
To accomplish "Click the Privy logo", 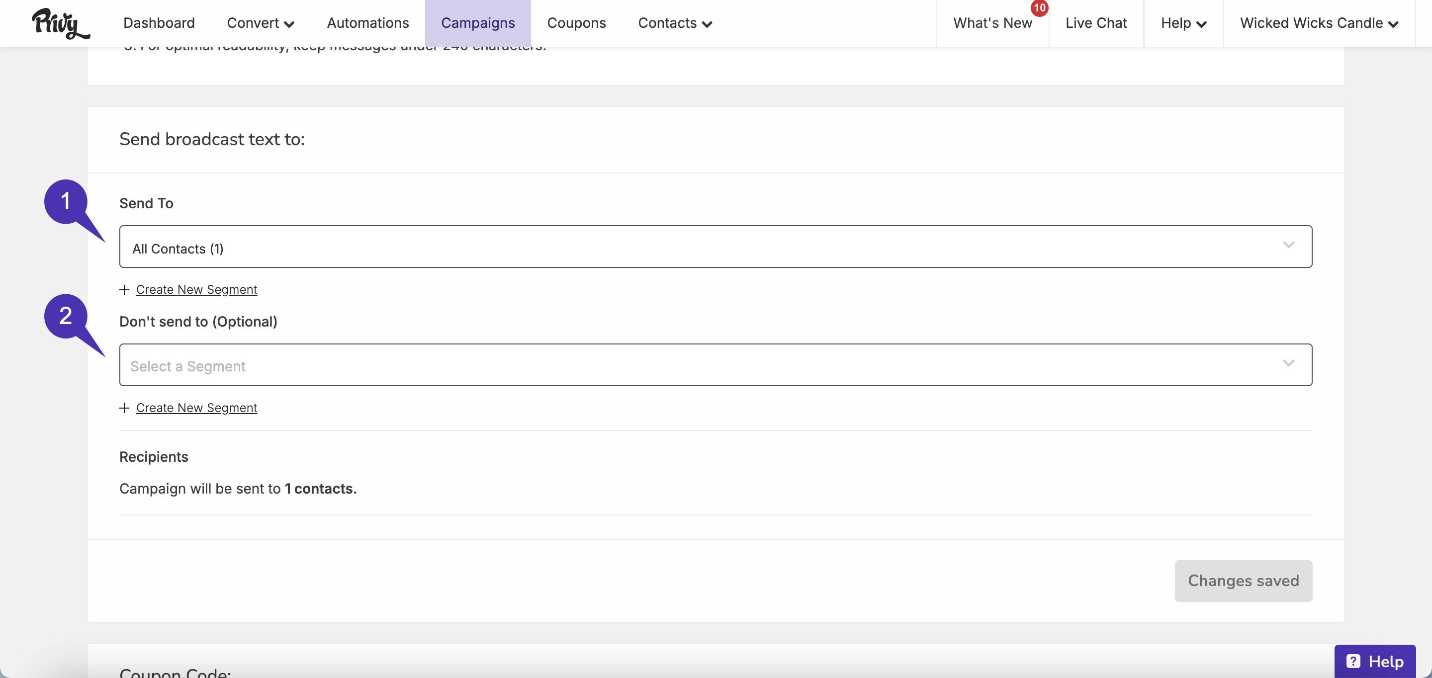I will point(61,23).
